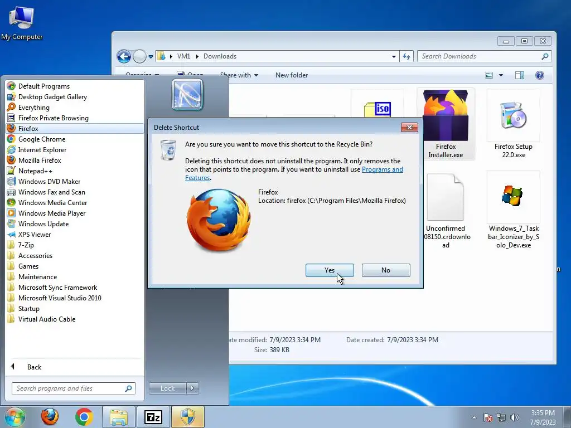The height and width of the screenshot is (428, 571).
Task: Click the Explorer forward navigation arrow
Action: click(139, 56)
